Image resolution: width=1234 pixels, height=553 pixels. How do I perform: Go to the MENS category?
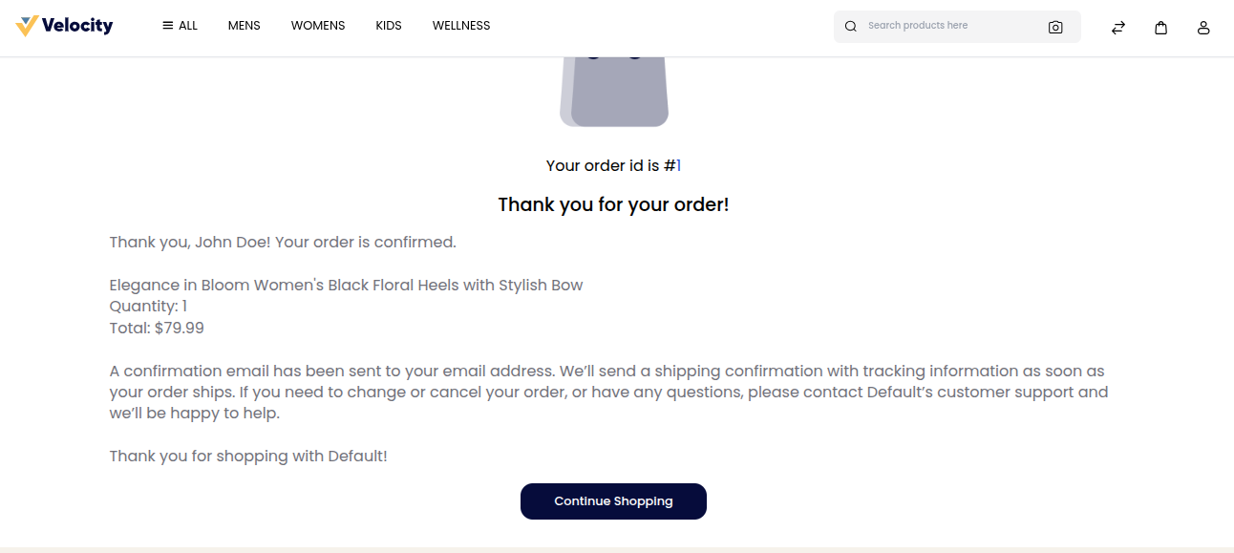(x=245, y=26)
